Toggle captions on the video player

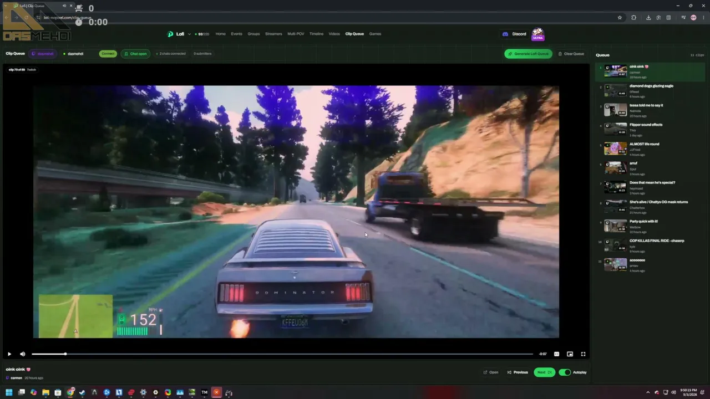tap(556, 354)
